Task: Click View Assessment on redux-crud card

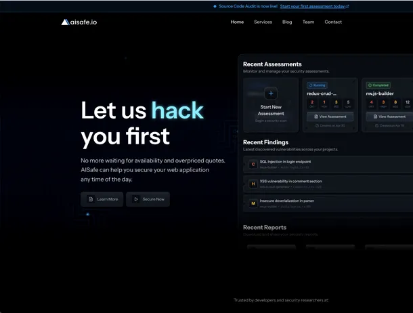Action: pos(330,117)
